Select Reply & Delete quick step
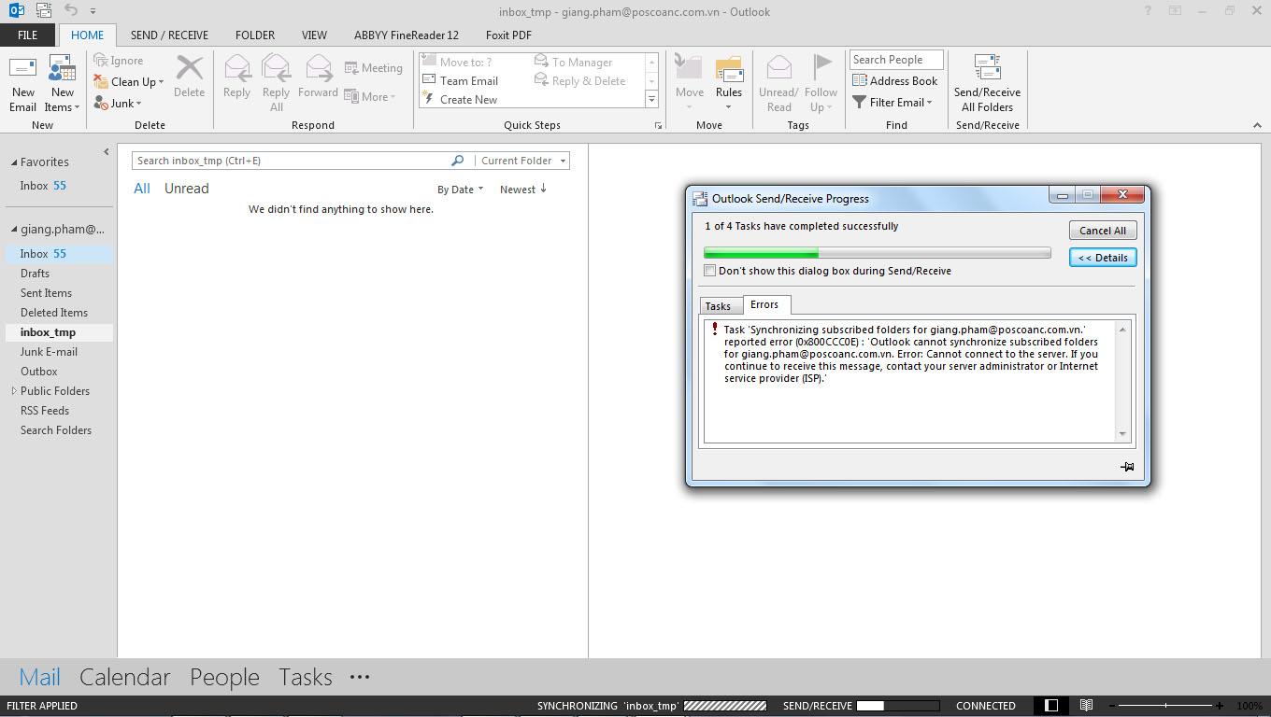Image resolution: width=1271 pixels, height=717 pixels. (x=579, y=81)
